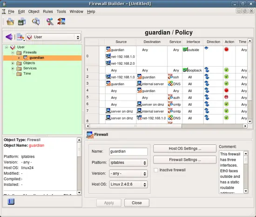Screen dimensions: 256x217
Task: Open the Host OS Linux 2.4/2.6 dropdown
Action: [128, 184]
